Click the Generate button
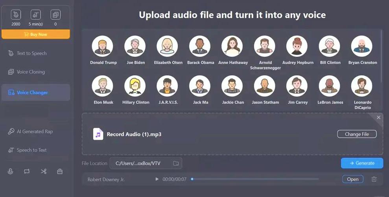Screen dimensions: 389x197 (x=362, y=163)
